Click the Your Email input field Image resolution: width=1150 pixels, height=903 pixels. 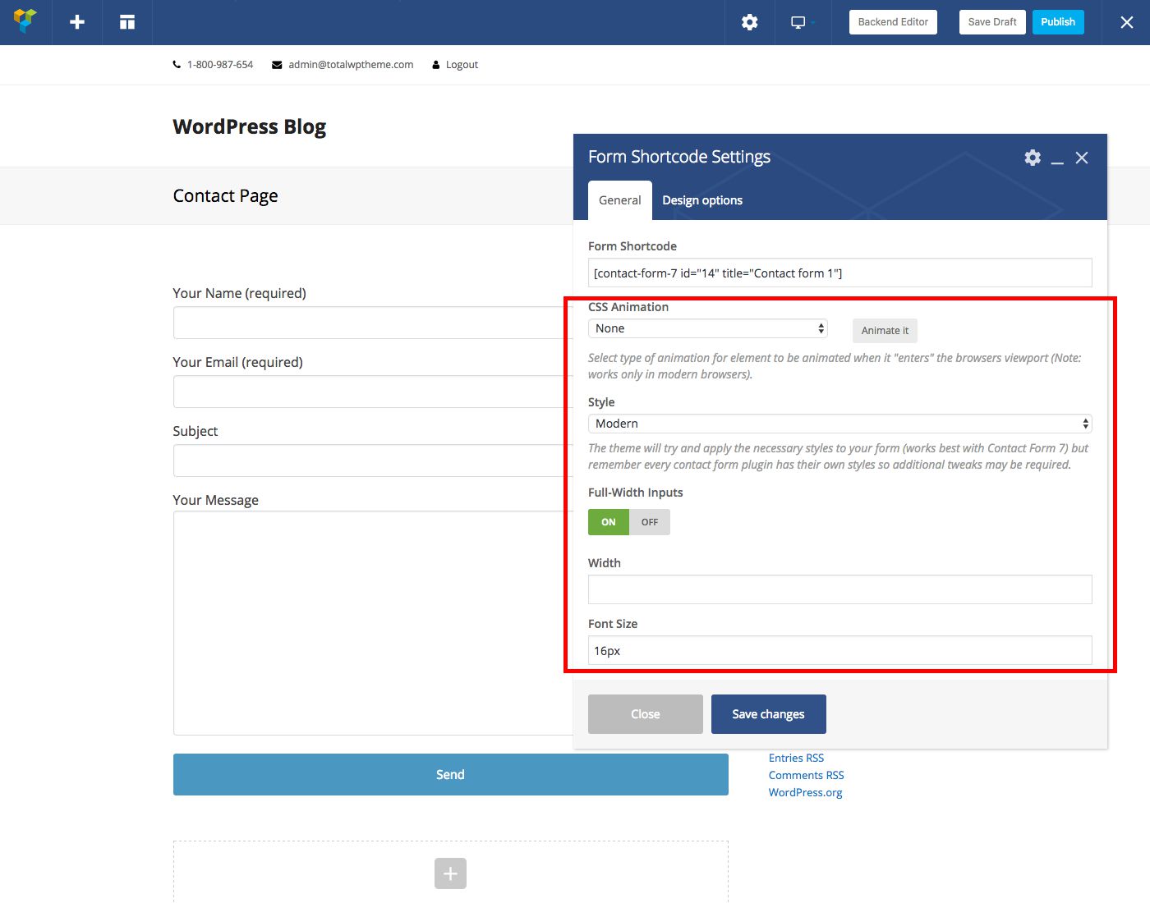[373, 392]
